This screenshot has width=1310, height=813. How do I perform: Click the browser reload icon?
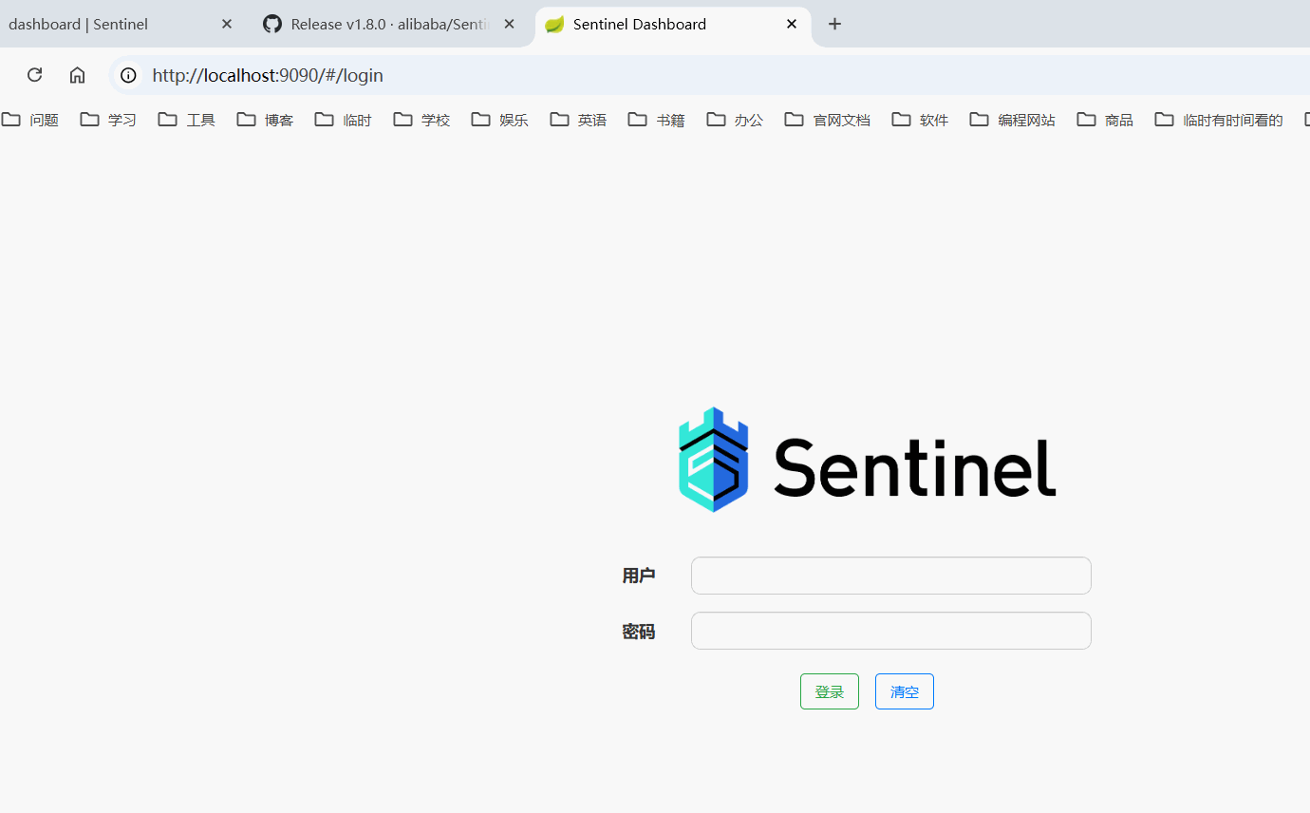click(35, 75)
